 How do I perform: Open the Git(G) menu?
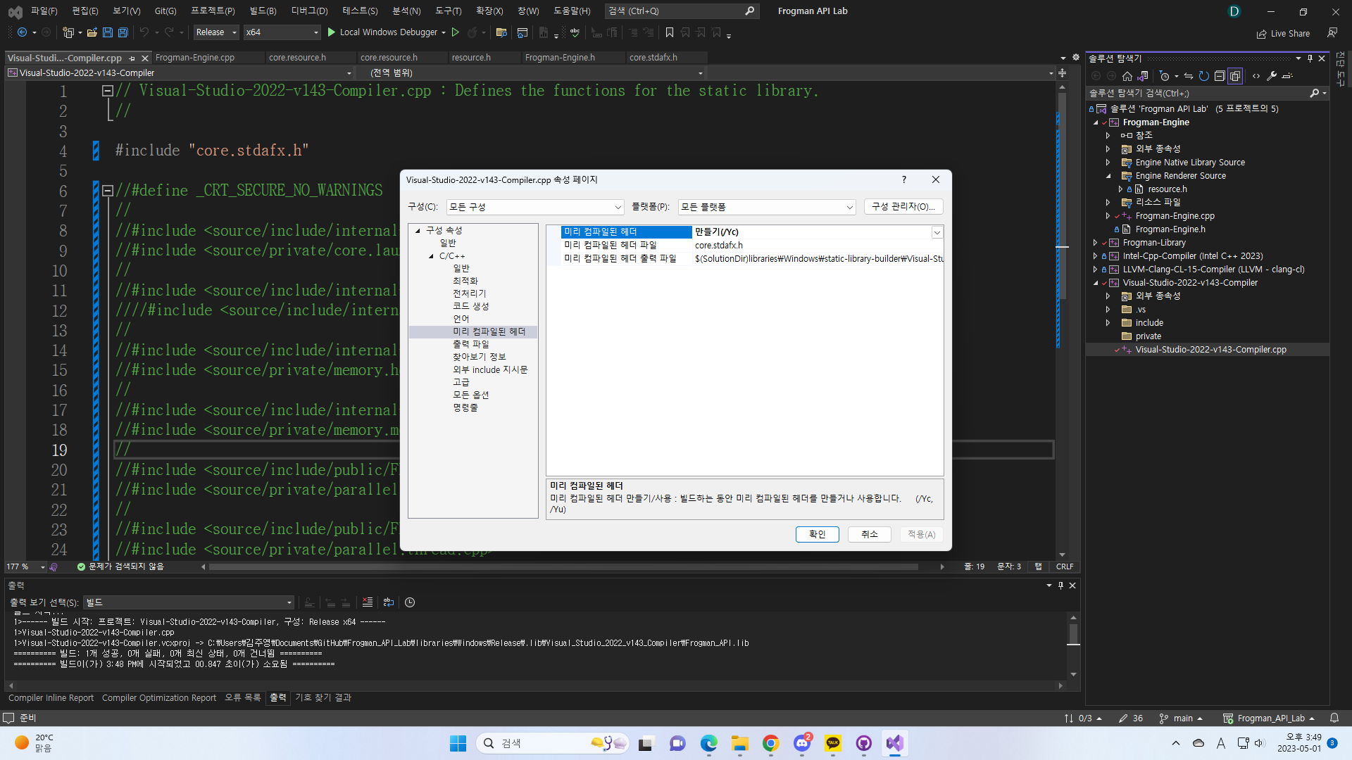(x=165, y=11)
